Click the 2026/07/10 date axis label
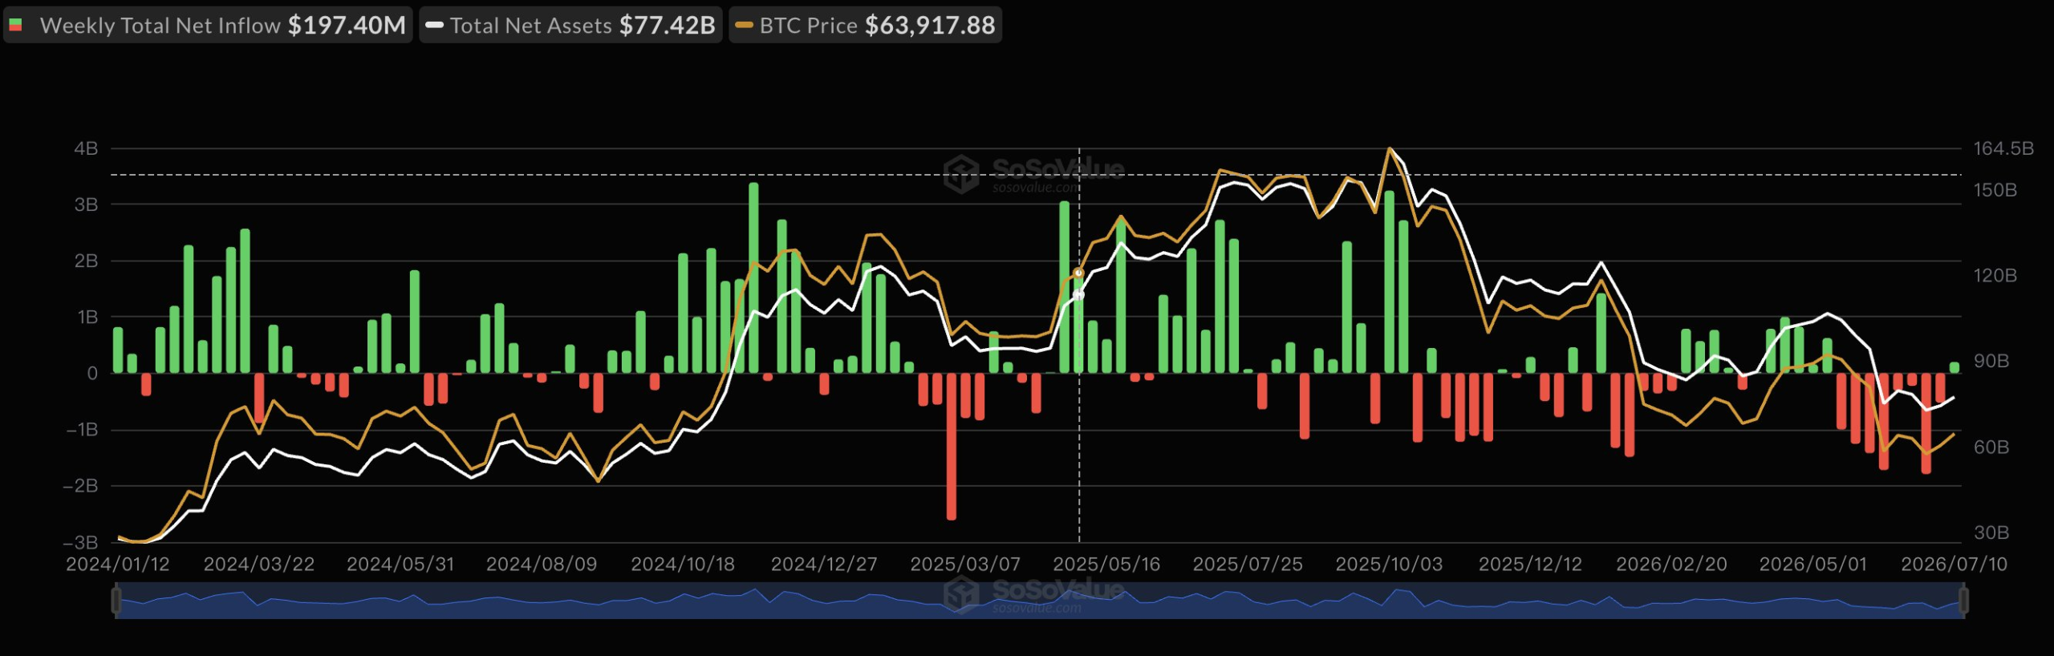 pos(1954,564)
